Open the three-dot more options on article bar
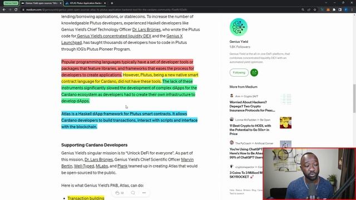Image resolution: width=356 pixels, height=200 pixels. tap(144, 193)
